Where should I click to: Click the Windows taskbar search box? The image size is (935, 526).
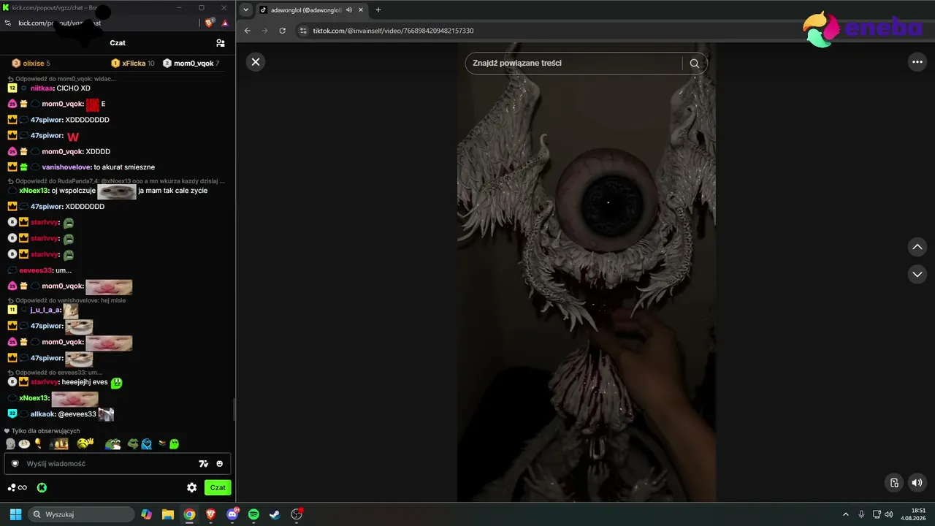(81, 514)
